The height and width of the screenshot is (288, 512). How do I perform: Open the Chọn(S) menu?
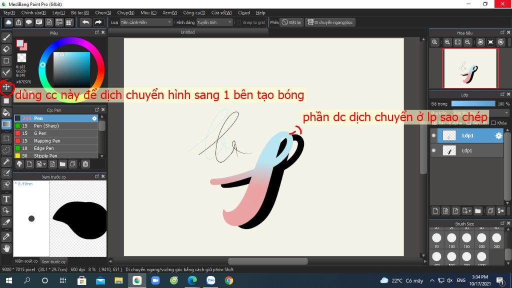point(103,12)
